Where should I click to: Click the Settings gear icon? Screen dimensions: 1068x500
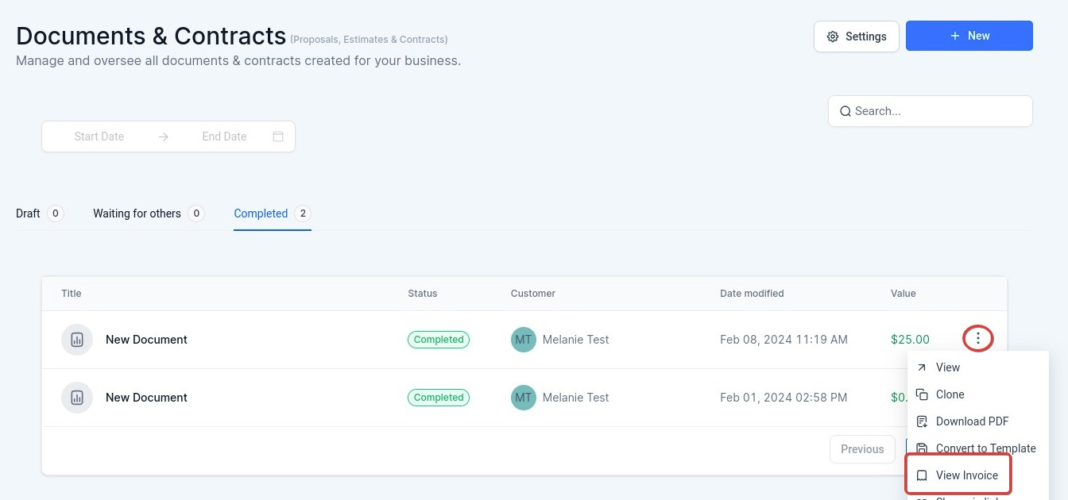(832, 37)
